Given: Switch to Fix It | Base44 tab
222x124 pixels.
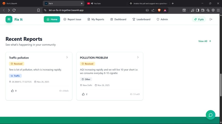Looking at the screenshot, I should pos(21,4).
